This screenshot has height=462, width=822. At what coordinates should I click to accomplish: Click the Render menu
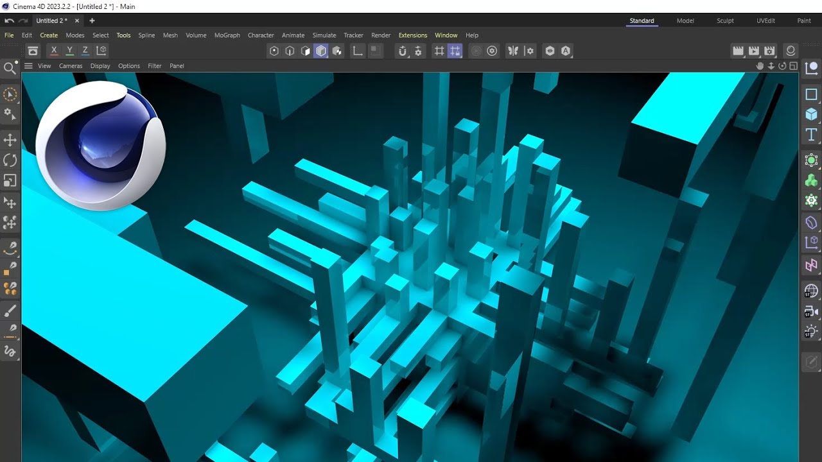tap(381, 35)
